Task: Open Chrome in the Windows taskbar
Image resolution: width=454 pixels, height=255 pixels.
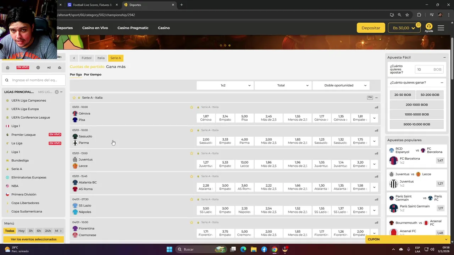Action: tap(274, 249)
